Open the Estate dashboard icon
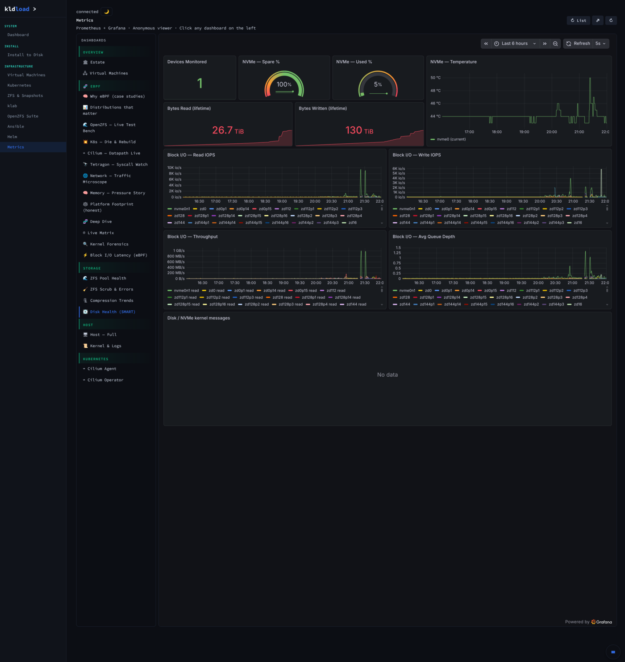Image resolution: width=625 pixels, height=662 pixels. [x=85, y=62]
